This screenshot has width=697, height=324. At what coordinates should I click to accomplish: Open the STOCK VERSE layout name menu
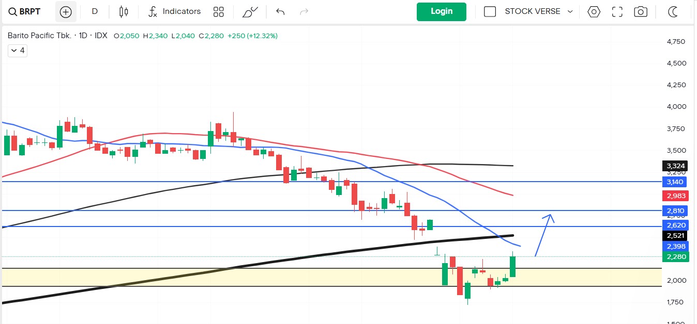532,11
